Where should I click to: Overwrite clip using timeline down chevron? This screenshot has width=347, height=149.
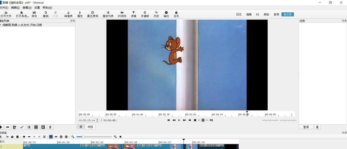pyautogui.click(x=39, y=137)
